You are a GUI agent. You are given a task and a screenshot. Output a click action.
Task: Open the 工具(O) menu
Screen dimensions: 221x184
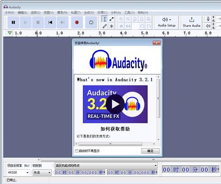click(x=129, y=12)
